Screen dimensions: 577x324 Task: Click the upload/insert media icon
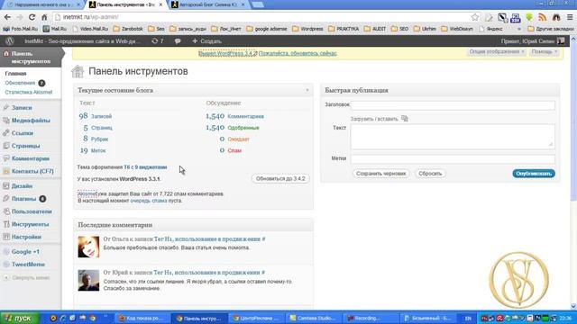click(x=405, y=118)
